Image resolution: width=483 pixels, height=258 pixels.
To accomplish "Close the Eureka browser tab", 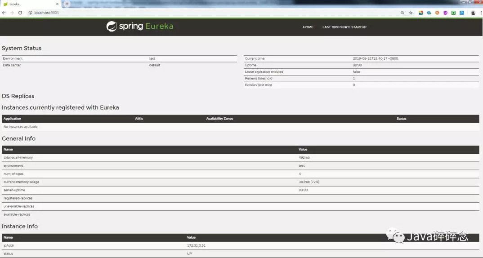I will coord(57,4).
